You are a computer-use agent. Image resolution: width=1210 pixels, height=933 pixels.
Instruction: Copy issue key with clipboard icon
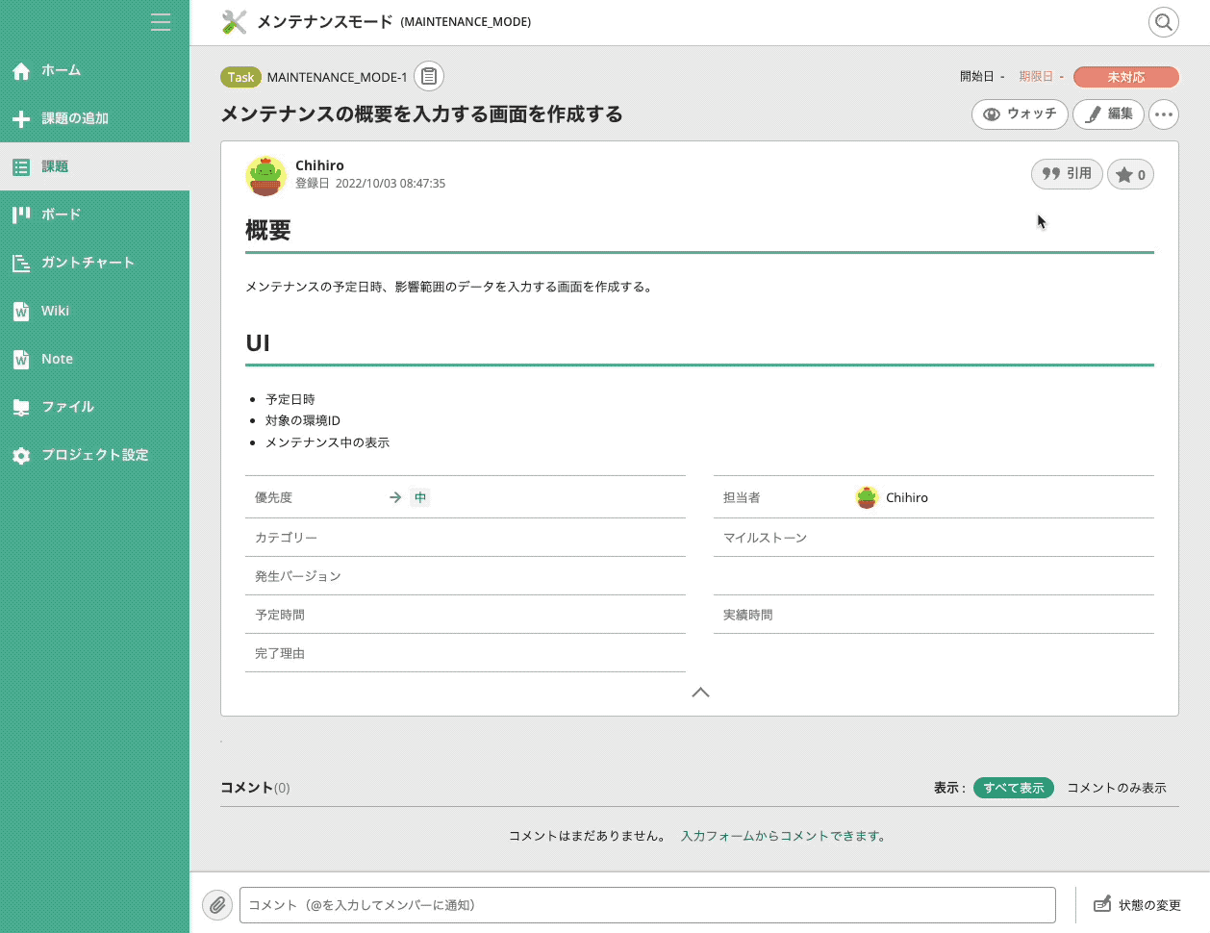[x=429, y=76]
